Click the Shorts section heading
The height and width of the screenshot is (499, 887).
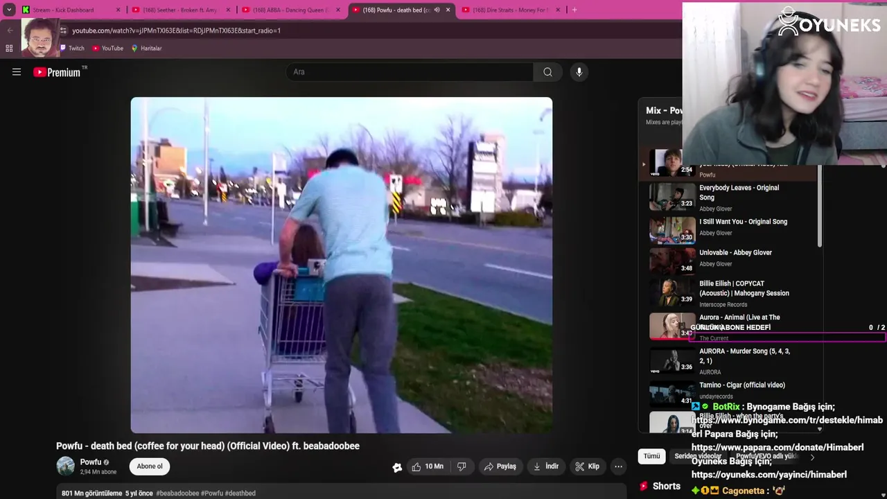coord(667,487)
